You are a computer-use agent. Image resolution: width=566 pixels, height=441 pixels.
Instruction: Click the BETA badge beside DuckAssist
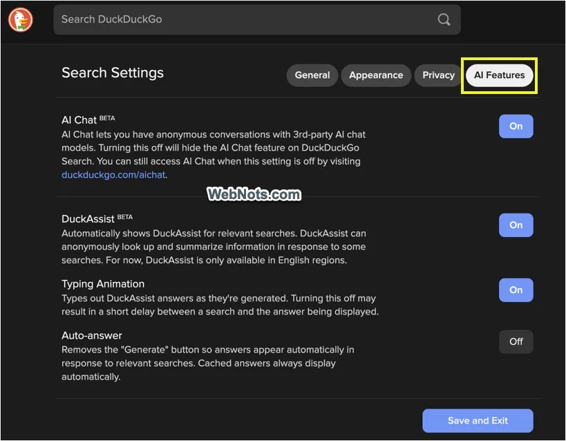pyautogui.click(x=125, y=217)
